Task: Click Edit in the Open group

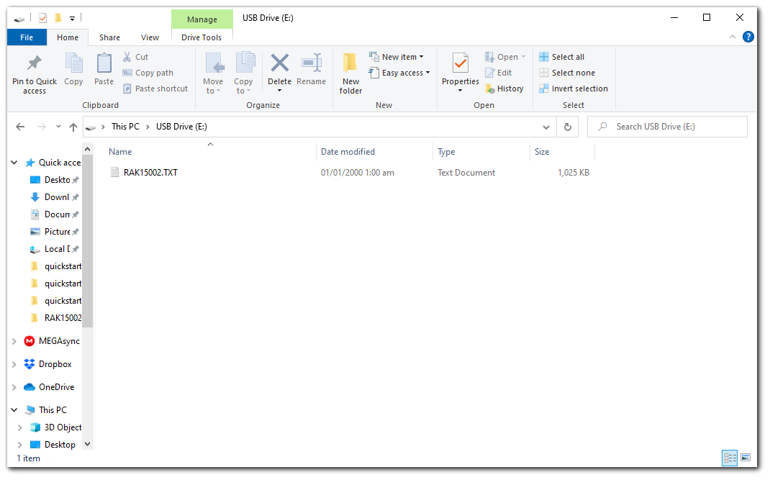Action: click(x=499, y=73)
